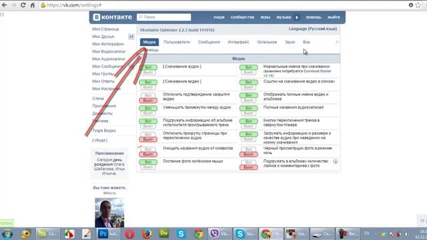Image resolution: width=427 pixels, height=240 pixels.
Task: Focus the VK search field
Action: (x=163, y=17)
